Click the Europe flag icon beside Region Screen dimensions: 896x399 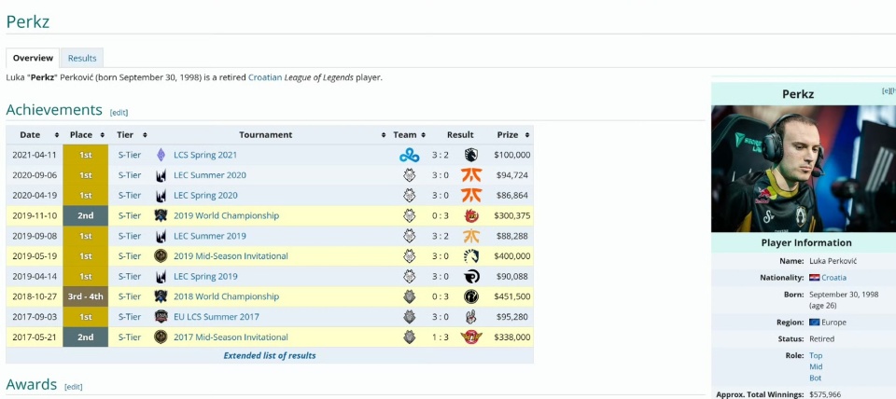pos(815,323)
